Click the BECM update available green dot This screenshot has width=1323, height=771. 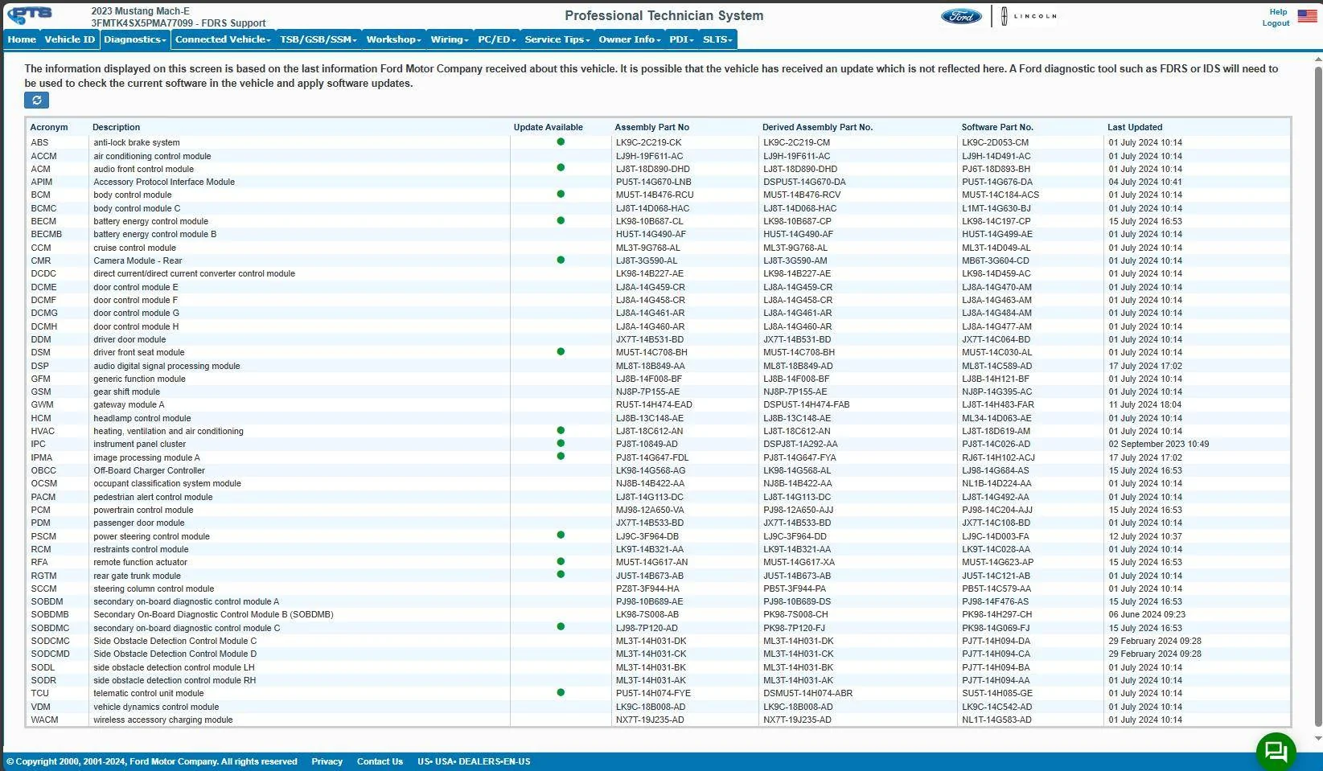tap(561, 220)
